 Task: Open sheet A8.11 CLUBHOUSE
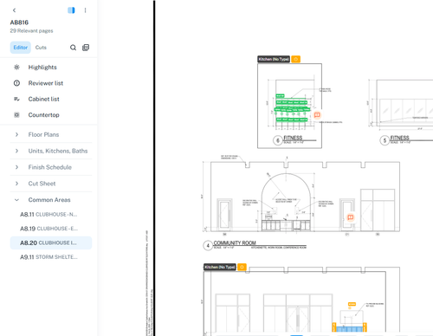[x=51, y=215]
